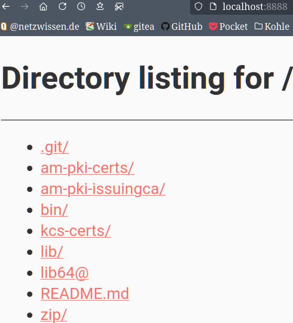Focus the localhost:8888 address bar

255,7
